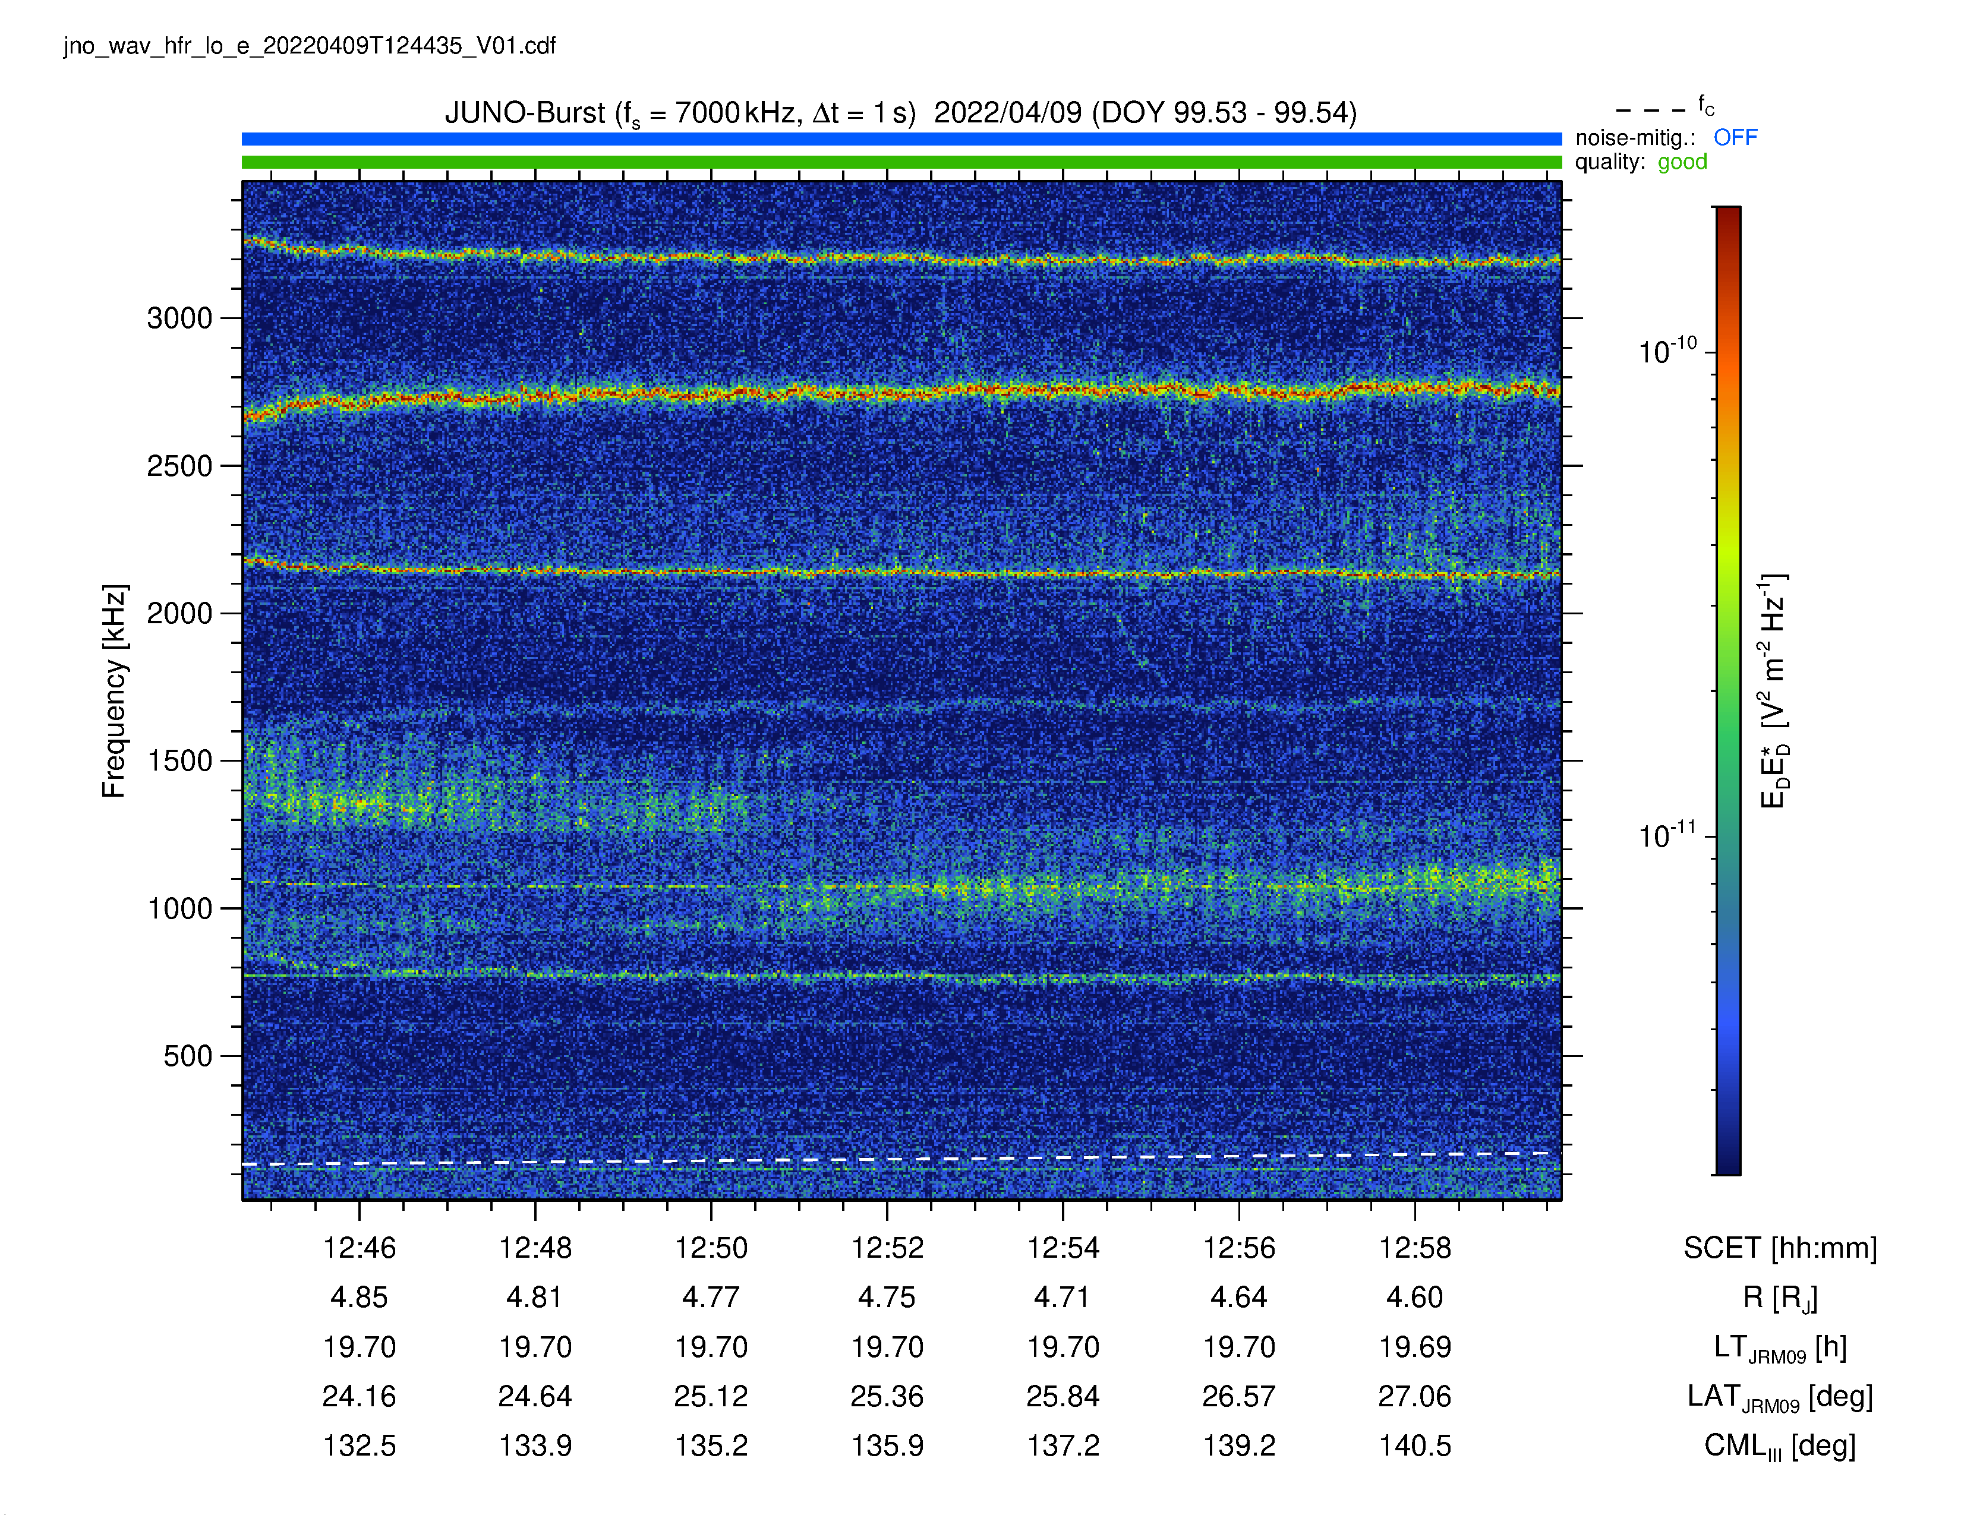Click the 3000 kHz frequency tick label

179,318
